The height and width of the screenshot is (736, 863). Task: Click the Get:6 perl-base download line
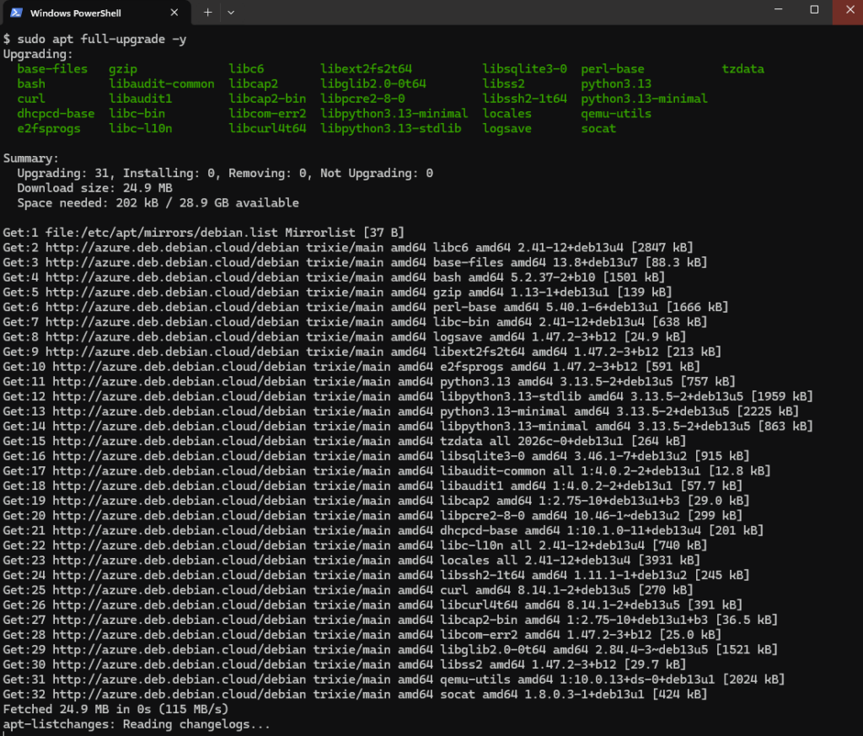click(366, 307)
